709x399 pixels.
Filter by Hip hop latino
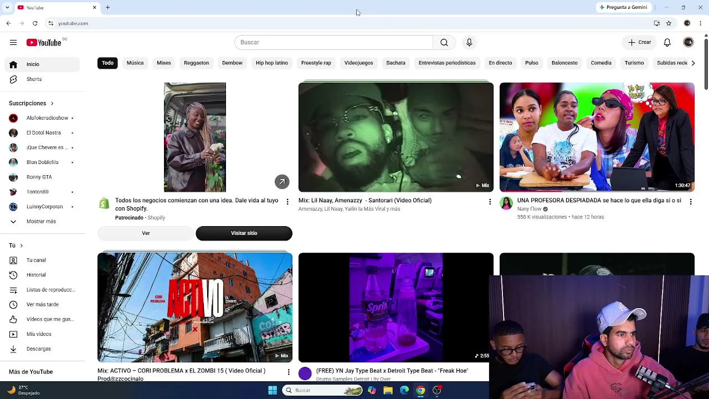coord(272,63)
